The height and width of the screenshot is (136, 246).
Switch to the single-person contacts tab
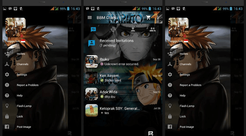point(133,29)
